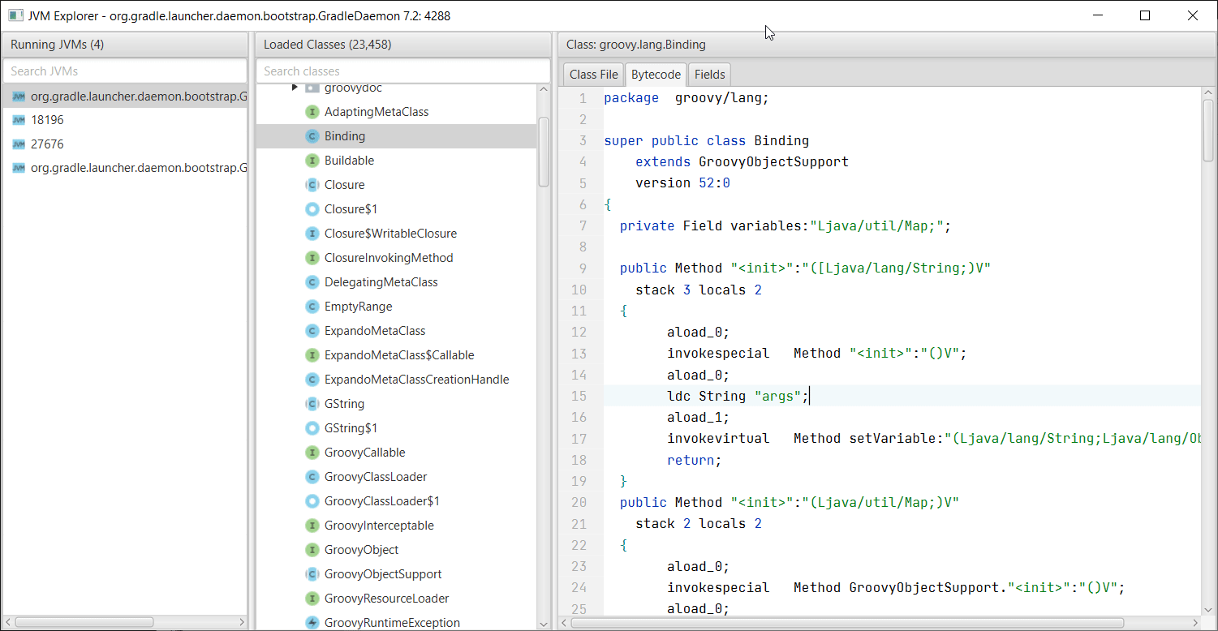Image resolution: width=1218 pixels, height=631 pixels.
Task: Click the interface icon beside GroovyResourceLoader
Action: coord(312,599)
